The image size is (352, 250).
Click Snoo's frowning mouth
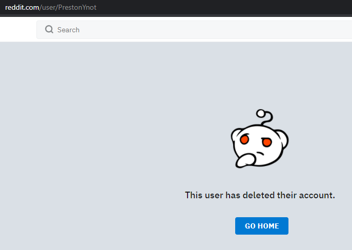point(260,153)
